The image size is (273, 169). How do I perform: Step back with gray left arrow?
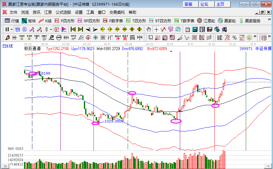[88, 30]
